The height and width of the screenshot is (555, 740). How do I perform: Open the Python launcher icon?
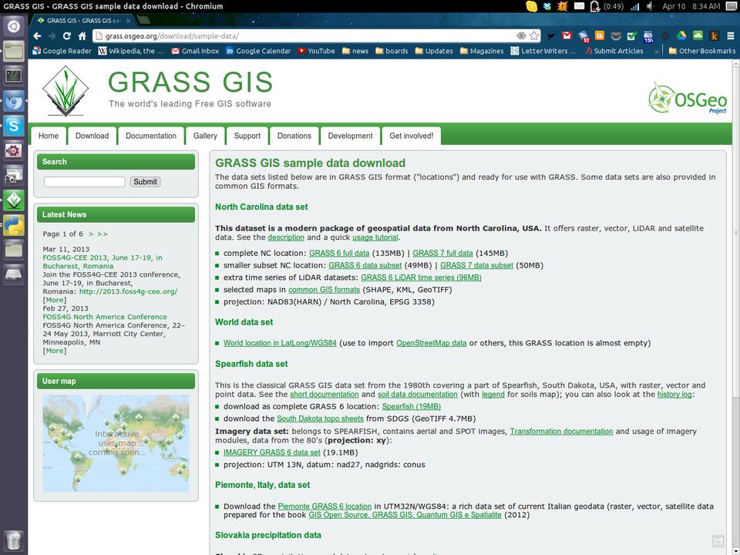14,225
